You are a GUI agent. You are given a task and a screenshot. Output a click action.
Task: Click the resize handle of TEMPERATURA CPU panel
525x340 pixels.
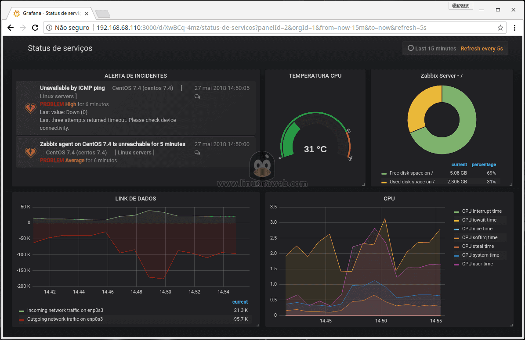click(x=363, y=184)
